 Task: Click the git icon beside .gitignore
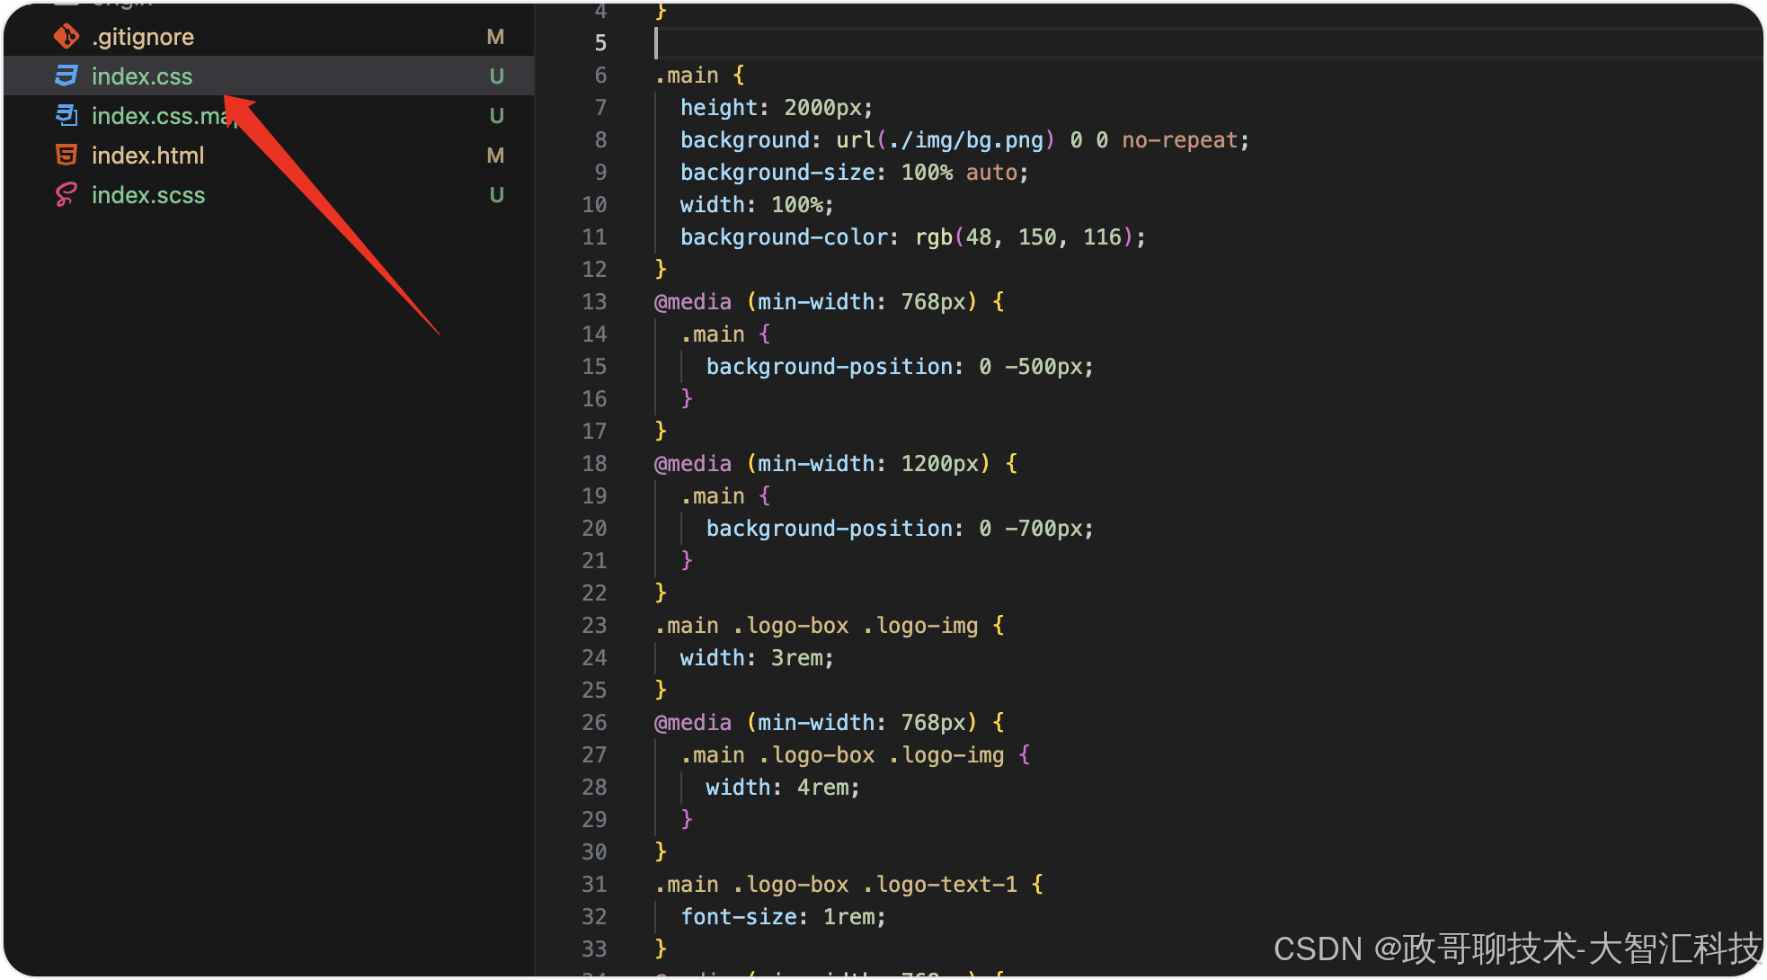point(67,37)
